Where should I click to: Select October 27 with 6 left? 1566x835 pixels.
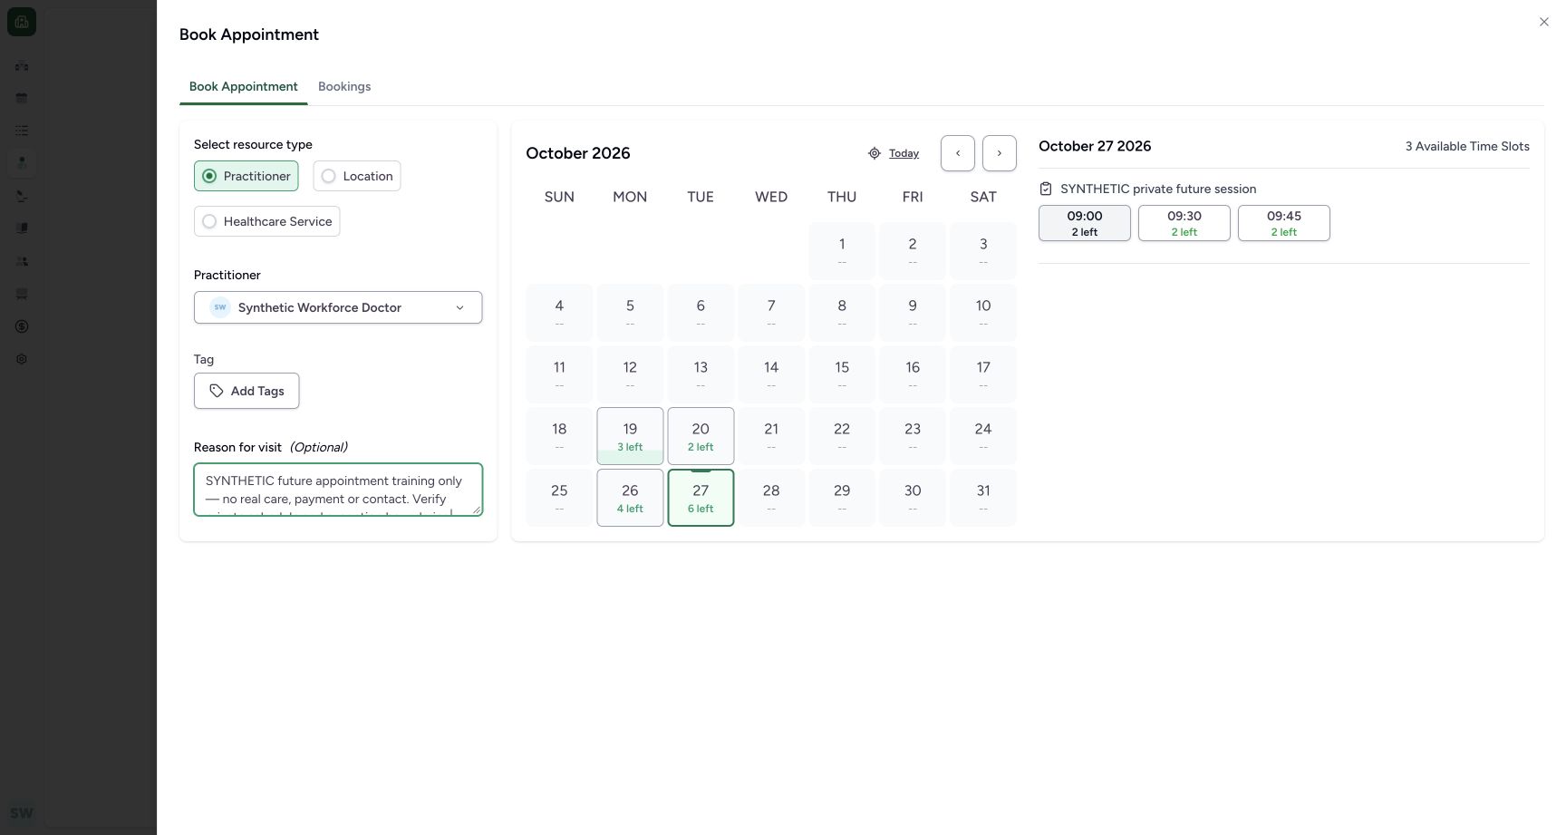pyautogui.click(x=701, y=498)
